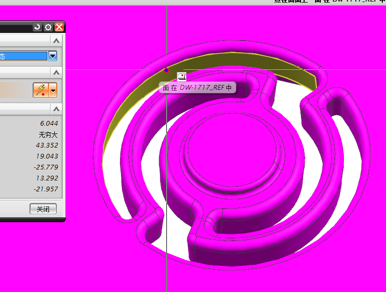Open the dialog settings gear icon
The width and height of the screenshot is (386, 292).
[x=48, y=27]
